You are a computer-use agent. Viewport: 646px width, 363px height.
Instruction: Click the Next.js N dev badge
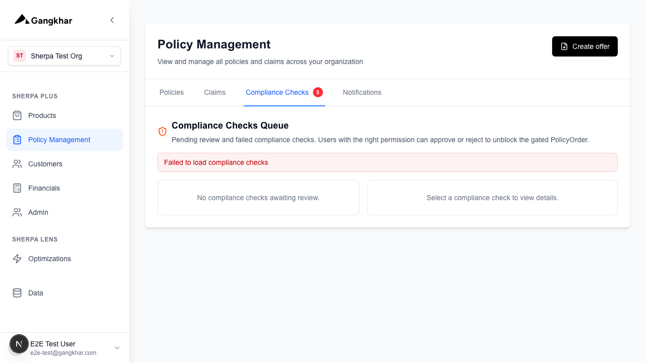(19, 344)
